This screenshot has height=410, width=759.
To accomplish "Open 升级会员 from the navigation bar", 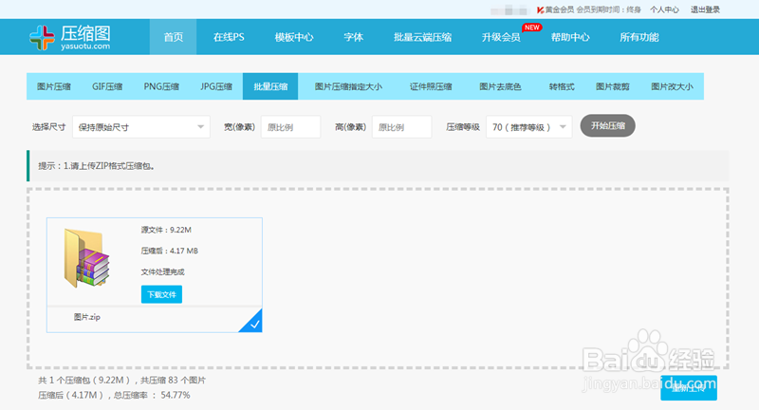I will click(501, 37).
